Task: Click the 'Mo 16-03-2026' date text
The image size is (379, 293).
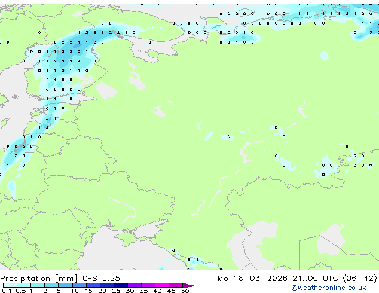Action: tap(252, 279)
